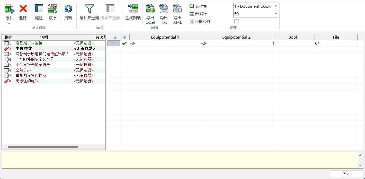
Task: Export results via 导出 XML icon
Action: point(177,9)
